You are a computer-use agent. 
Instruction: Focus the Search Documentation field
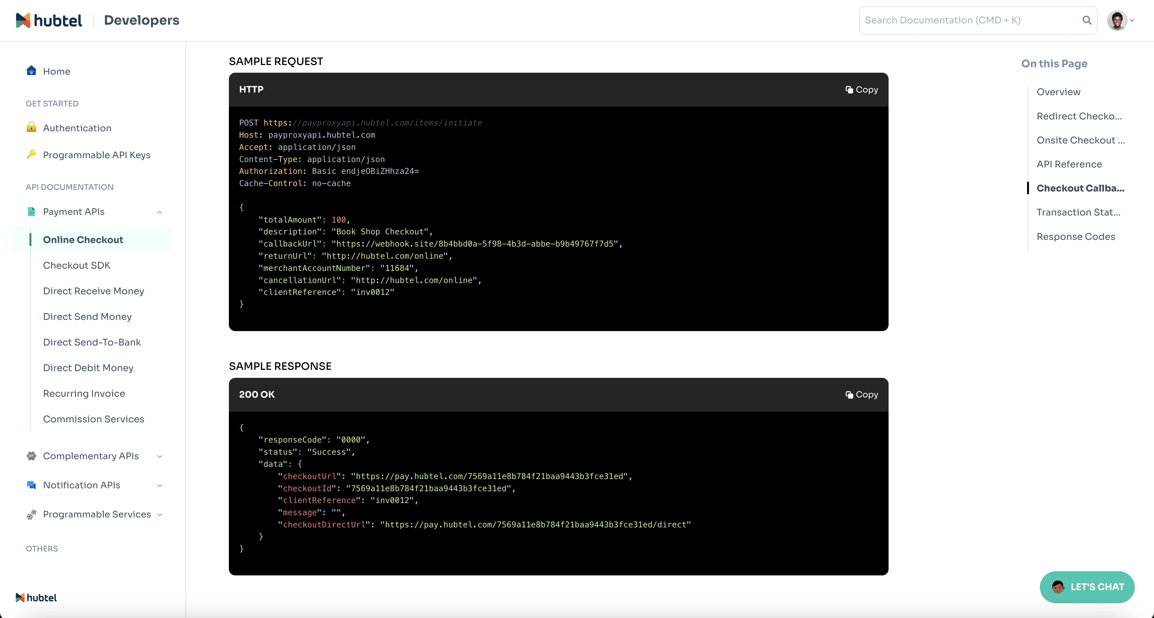pos(968,20)
